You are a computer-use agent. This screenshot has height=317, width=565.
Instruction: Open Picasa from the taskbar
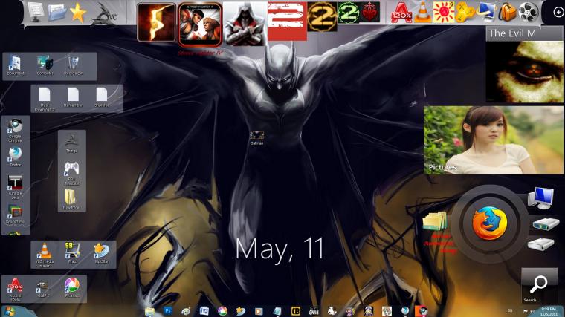click(223, 311)
